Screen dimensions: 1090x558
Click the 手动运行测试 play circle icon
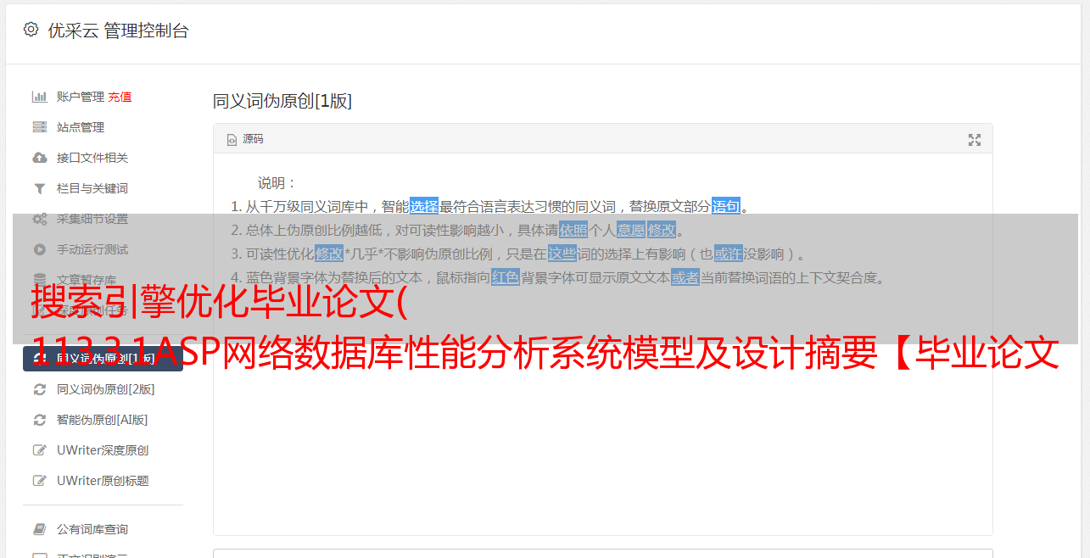pyautogui.click(x=39, y=249)
